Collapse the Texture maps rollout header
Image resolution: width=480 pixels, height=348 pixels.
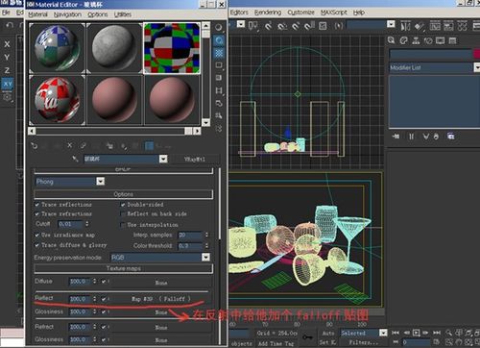[x=123, y=268]
